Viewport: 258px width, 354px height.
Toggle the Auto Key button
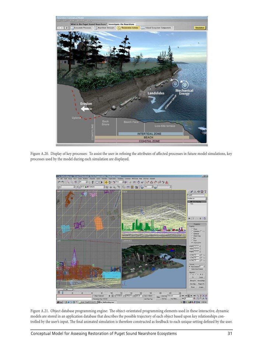164,296
